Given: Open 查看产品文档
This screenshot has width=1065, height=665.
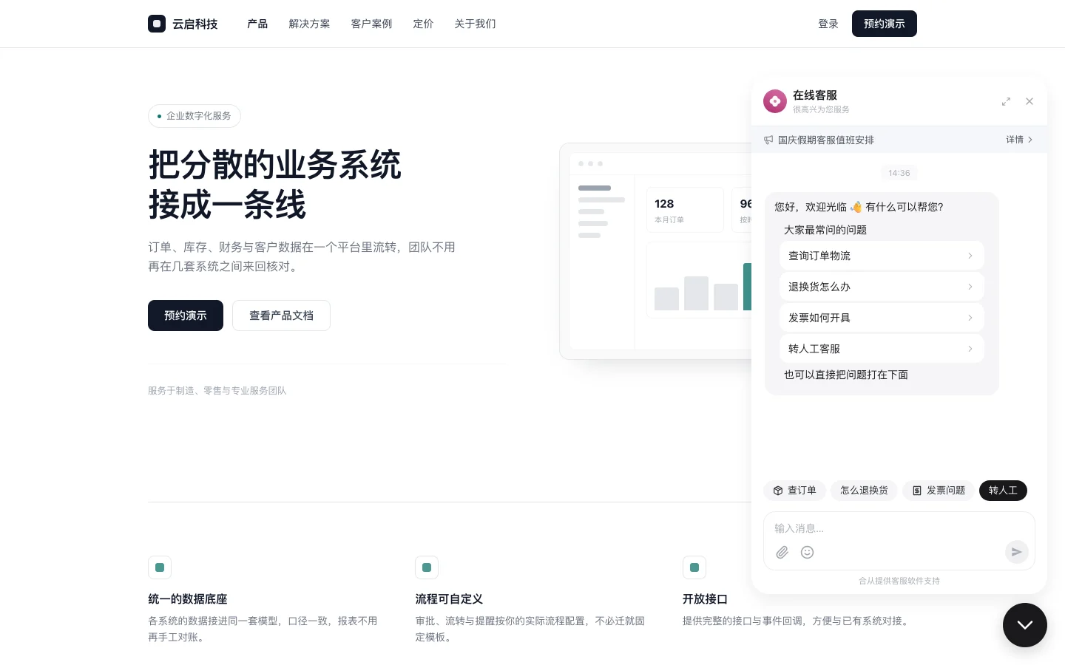Looking at the screenshot, I should [281, 316].
